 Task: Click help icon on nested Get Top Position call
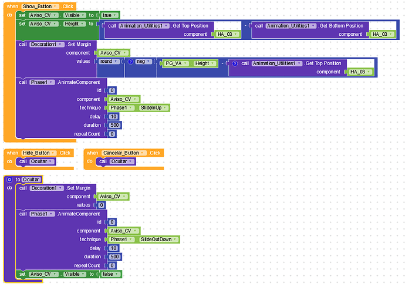pos(235,63)
